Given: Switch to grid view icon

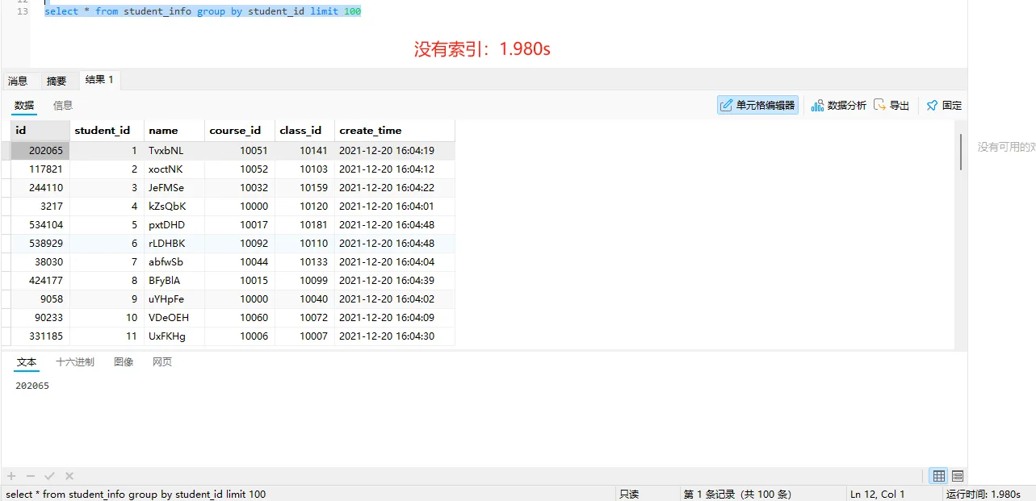Looking at the screenshot, I should point(938,476).
